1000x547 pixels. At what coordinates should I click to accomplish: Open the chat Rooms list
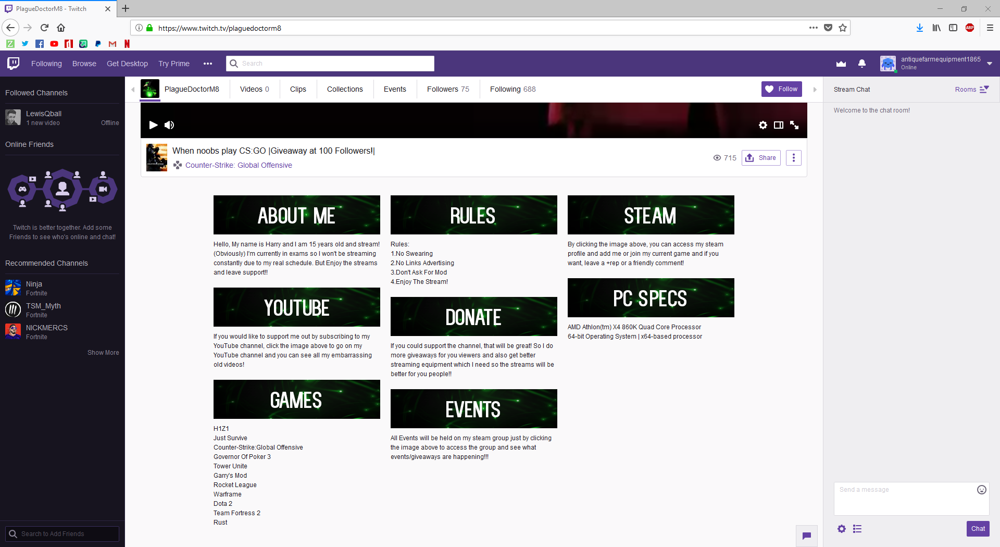click(x=972, y=90)
